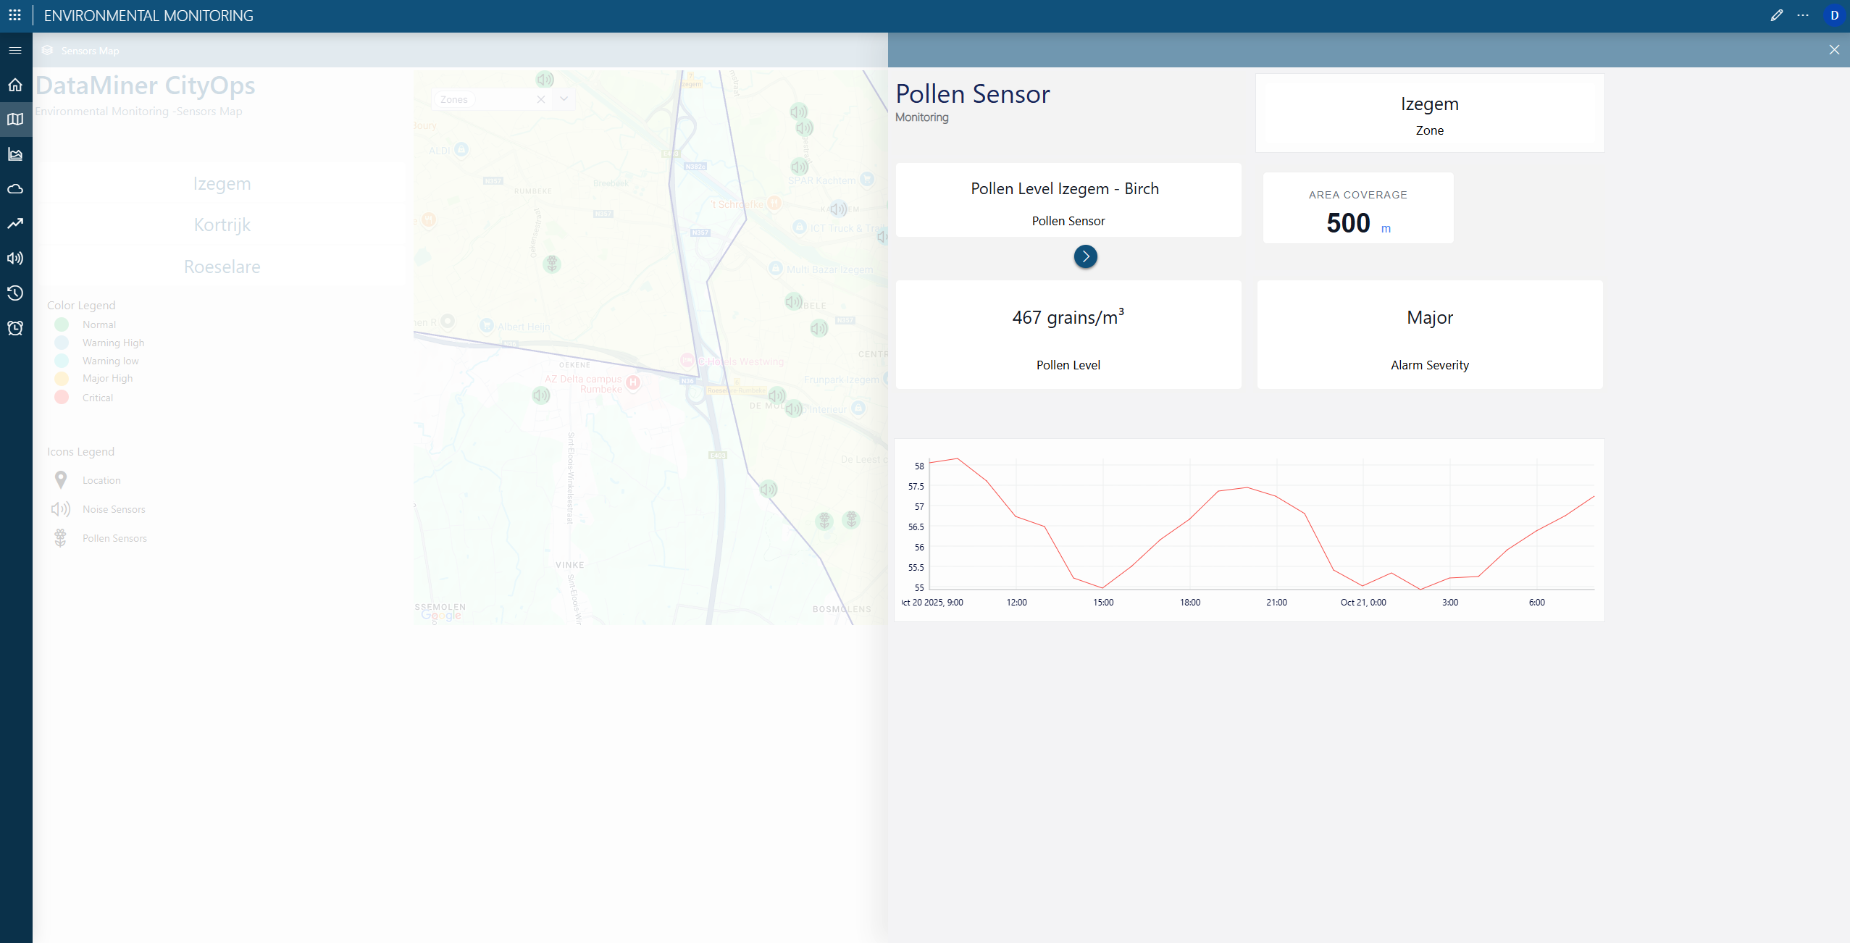Screen dimensions: 1850x943
Task: Go to the Home page icon
Action: pos(15,85)
